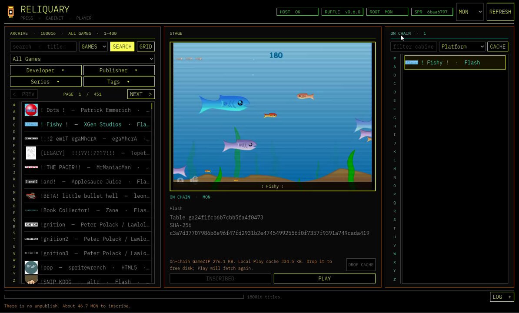Open the GAMES search scope dropdown

93,47
